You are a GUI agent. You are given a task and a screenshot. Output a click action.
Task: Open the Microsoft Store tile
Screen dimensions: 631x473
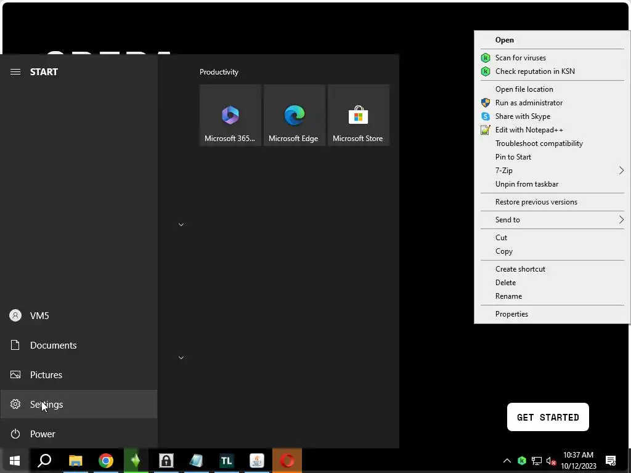tap(358, 115)
